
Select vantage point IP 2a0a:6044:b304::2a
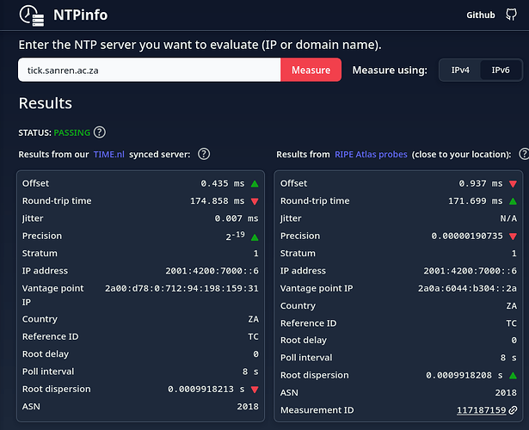tap(467, 288)
